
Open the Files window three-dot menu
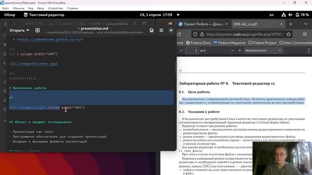pyautogui.click(x=135, y=24)
